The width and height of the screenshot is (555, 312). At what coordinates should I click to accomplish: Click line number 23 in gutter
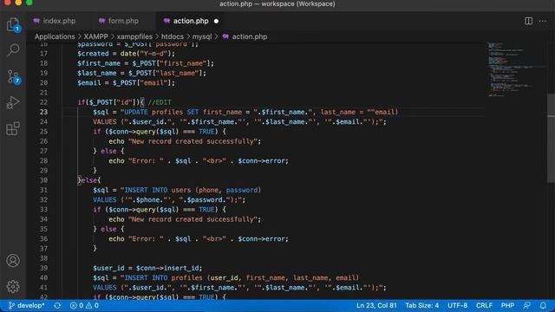(43, 112)
